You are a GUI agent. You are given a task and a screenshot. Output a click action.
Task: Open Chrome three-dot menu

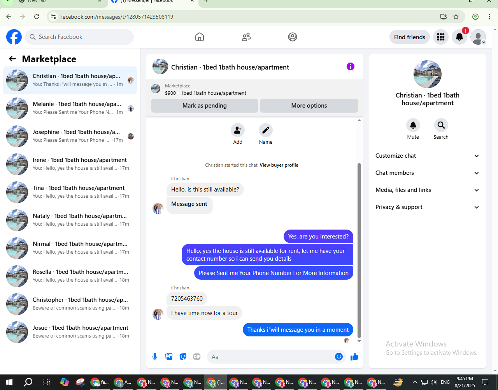(x=489, y=17)
